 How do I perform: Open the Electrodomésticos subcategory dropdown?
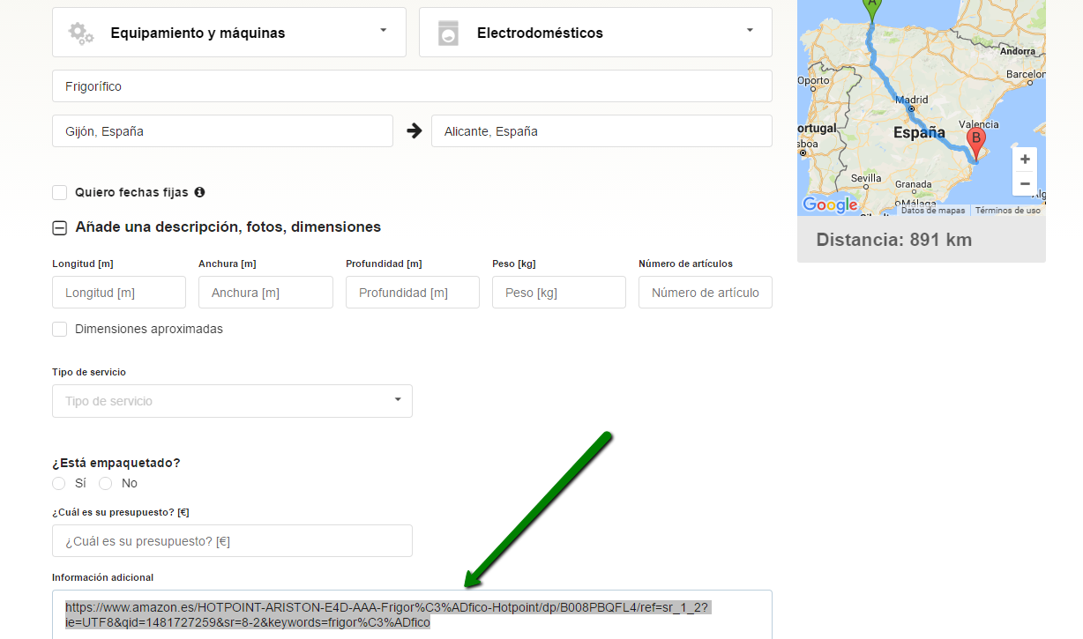(750, 31)
